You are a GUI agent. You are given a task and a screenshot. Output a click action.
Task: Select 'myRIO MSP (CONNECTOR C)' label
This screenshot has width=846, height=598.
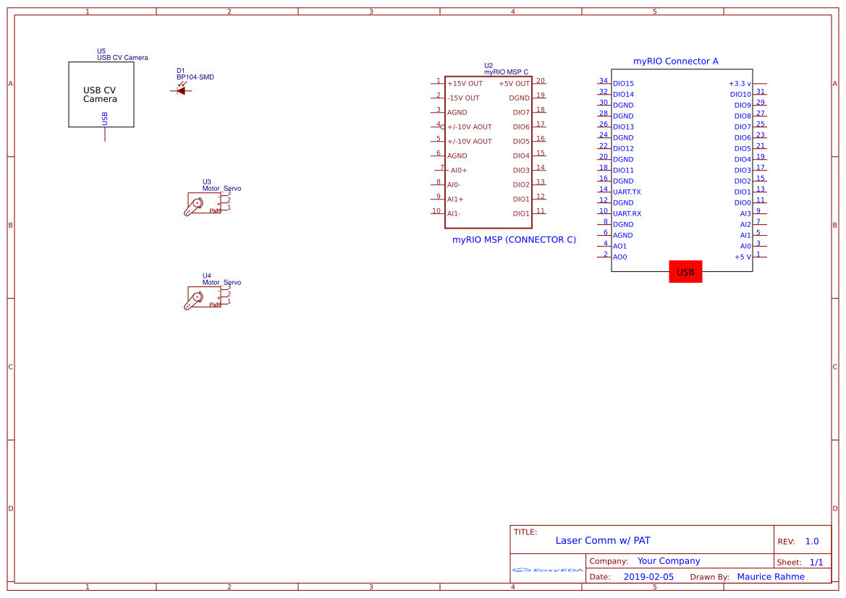click(x=514, y=240)
